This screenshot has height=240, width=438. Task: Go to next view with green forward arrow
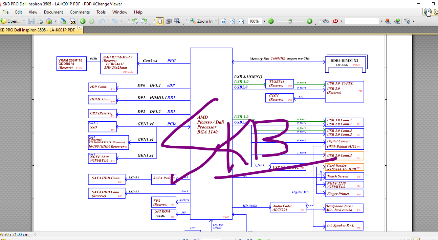coord(91,21)
